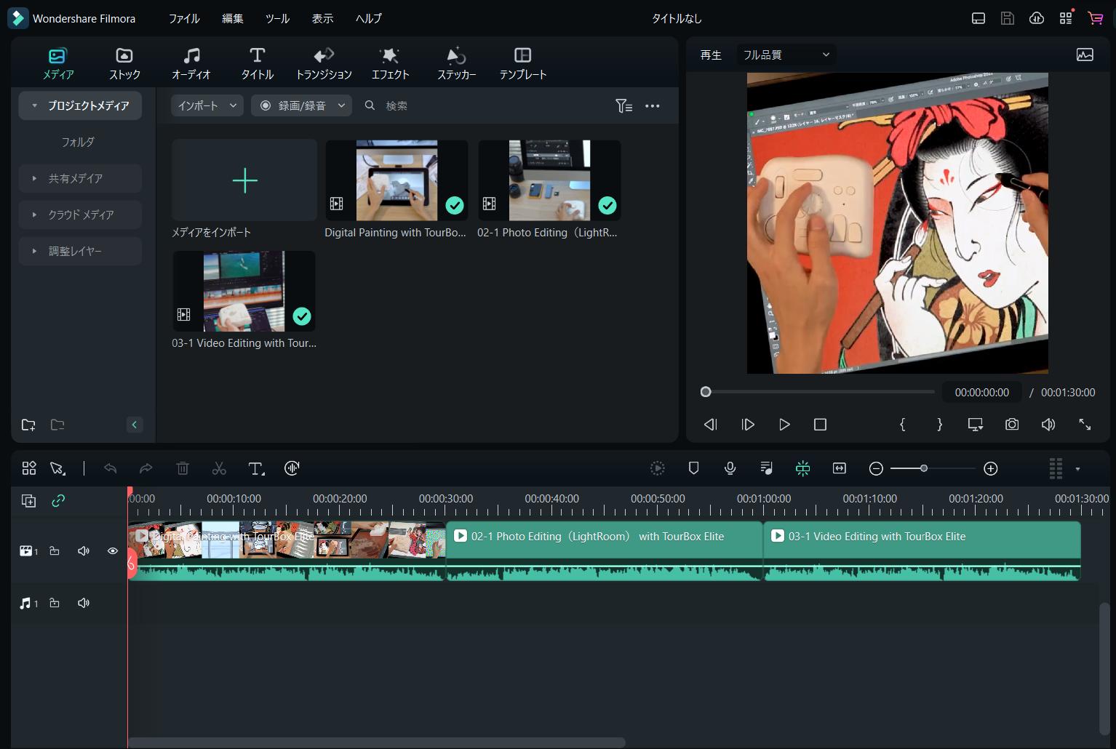The image size is (1116, 749).
Task: Click the scissors split tool
Action: pyautogui.click(x=219, y=469)
